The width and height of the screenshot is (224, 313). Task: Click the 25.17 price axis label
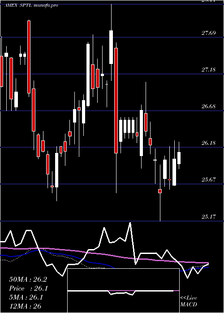tap(209, 216)
